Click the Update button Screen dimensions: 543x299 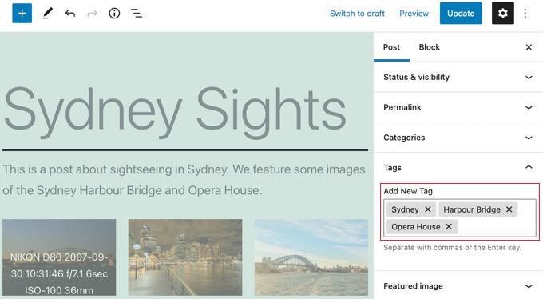pos(461,13)
